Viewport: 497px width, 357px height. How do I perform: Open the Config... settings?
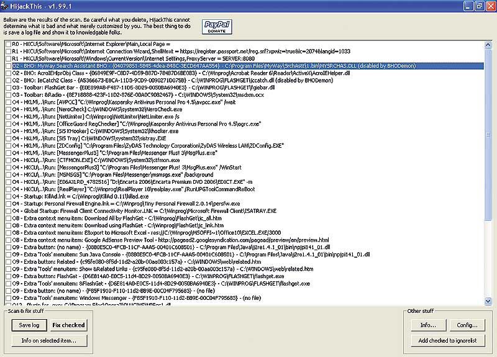click(x=467, y=325)
